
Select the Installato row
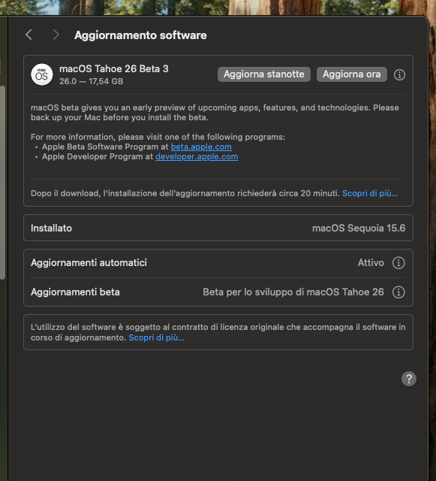click(x=218, y=228)
